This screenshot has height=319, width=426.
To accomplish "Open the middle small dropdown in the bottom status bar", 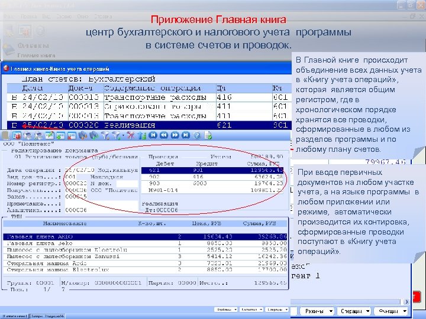I will 251,309.
